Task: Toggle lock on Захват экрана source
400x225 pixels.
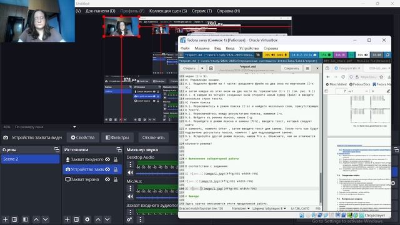Action: pyautogui.click(x=116, y=179)
